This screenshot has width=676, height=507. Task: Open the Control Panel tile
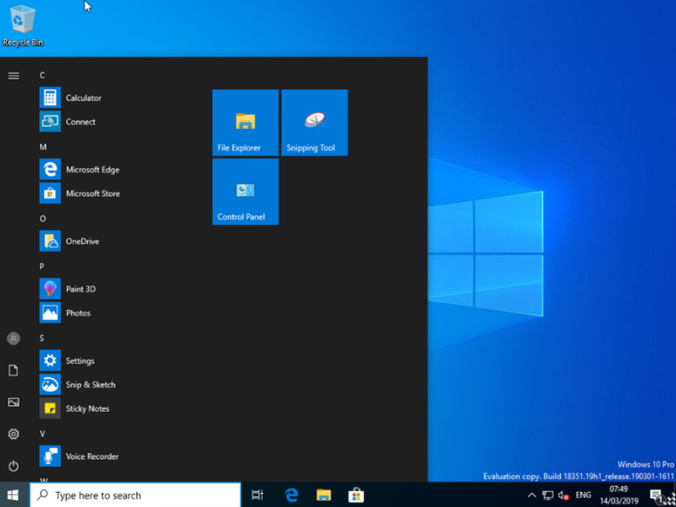[x=246, y=191]
